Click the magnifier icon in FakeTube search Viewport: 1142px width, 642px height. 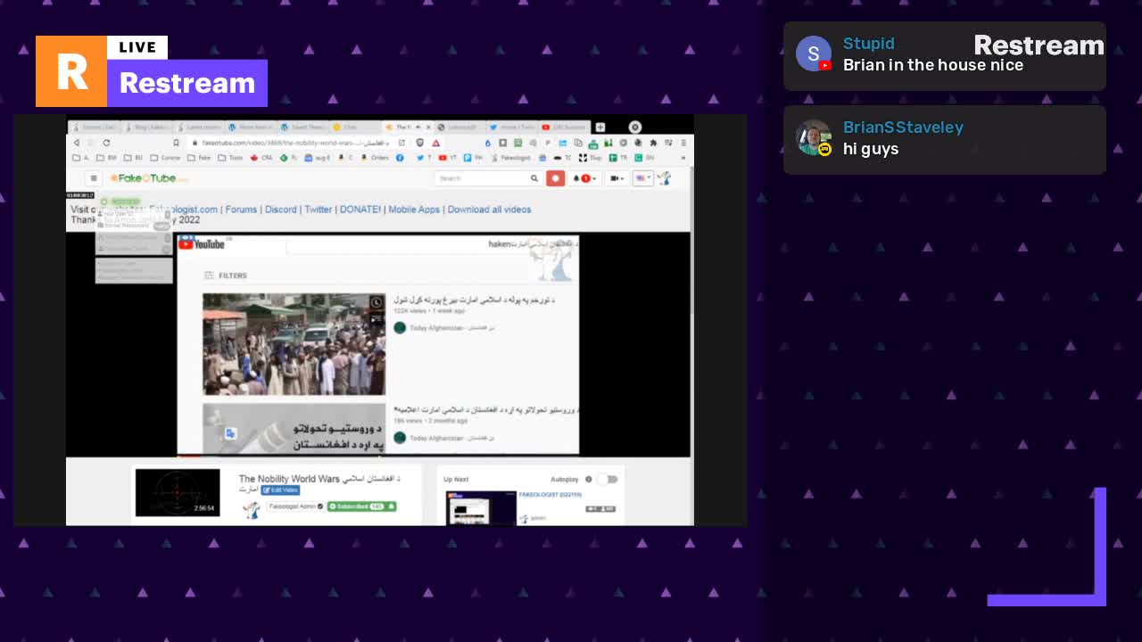click(x=534, y=178)
